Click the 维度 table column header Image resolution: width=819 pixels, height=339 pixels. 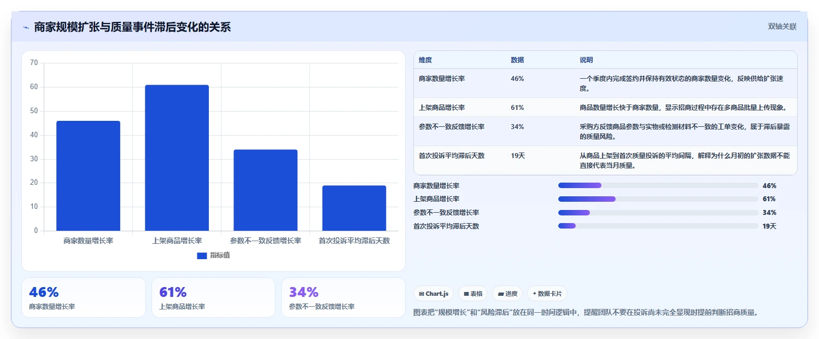point(425,60)
